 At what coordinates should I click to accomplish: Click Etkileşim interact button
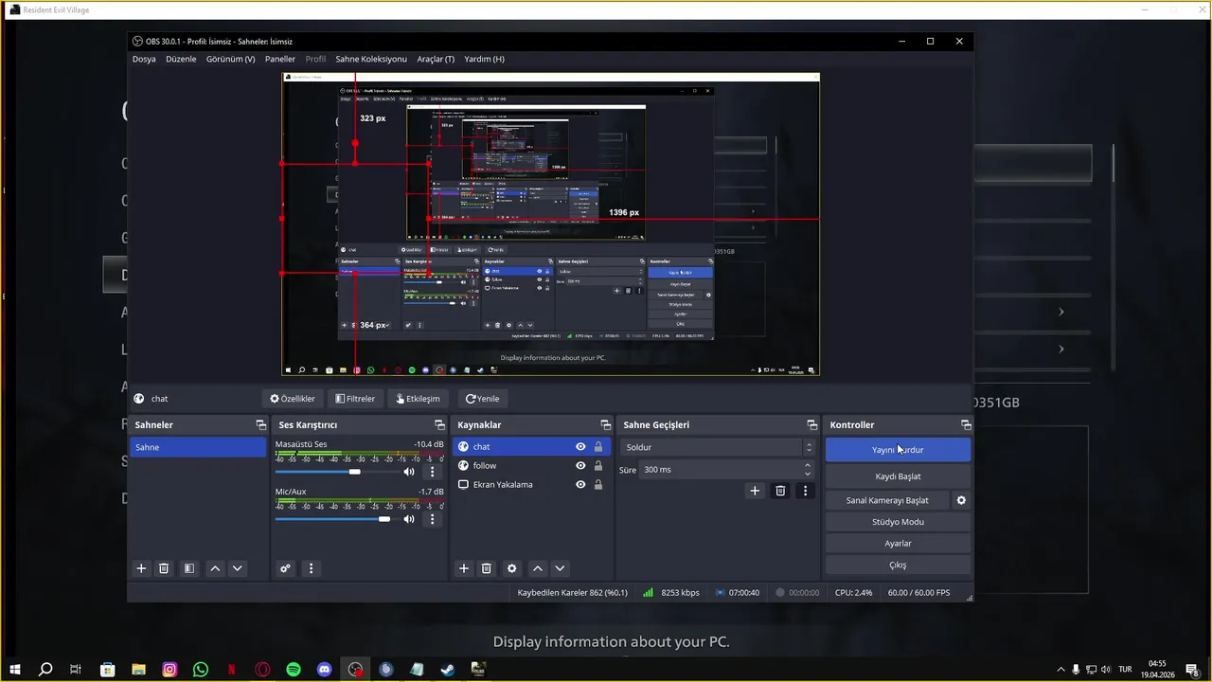[418, 399]
